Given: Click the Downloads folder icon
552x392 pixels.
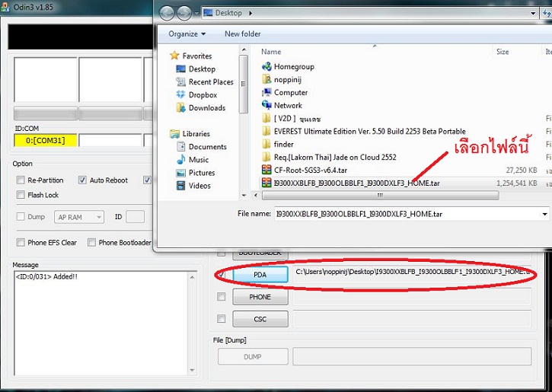Looking at the screenshot, I should pyautogui.click(x=180, y=107).
